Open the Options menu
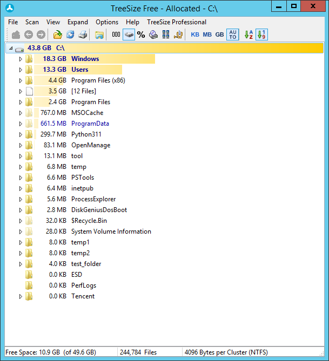The width and height of the screenshot is (329, 361). [107, 22]
